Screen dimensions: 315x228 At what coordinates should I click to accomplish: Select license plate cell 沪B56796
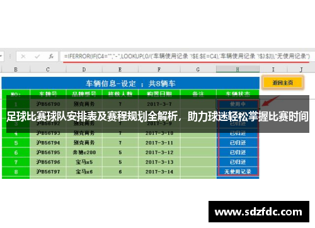tap(48, 162)
